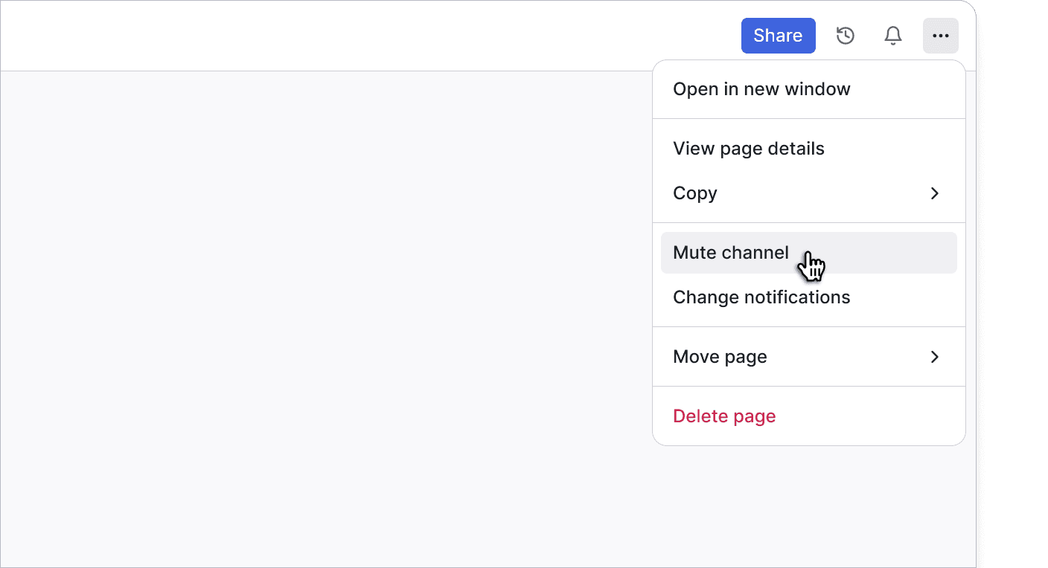Choose "View page details" from the menu

(x=748, y=148)
